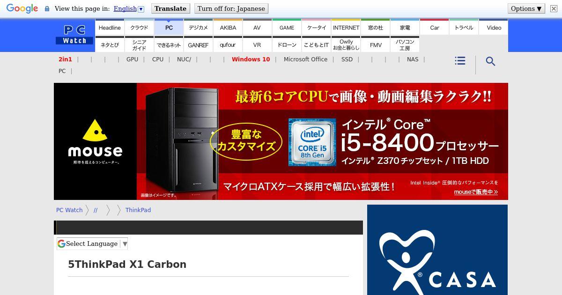Open the ドローン tab
This screenshot has height=295, width=562.
pos(287,44)
